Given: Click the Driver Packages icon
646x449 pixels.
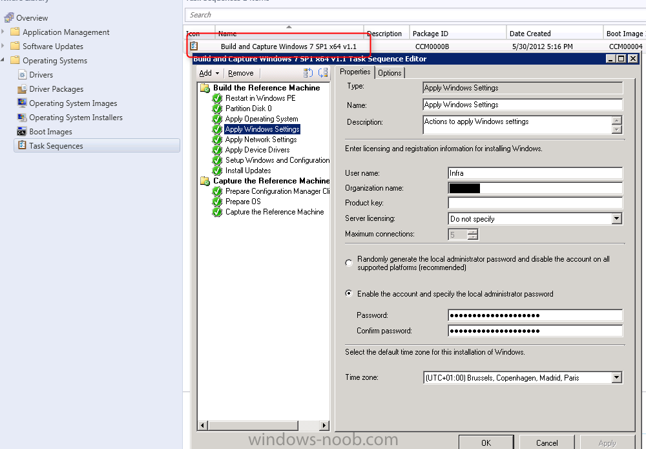Looking at the screenshot, I should tap(22, 89).
